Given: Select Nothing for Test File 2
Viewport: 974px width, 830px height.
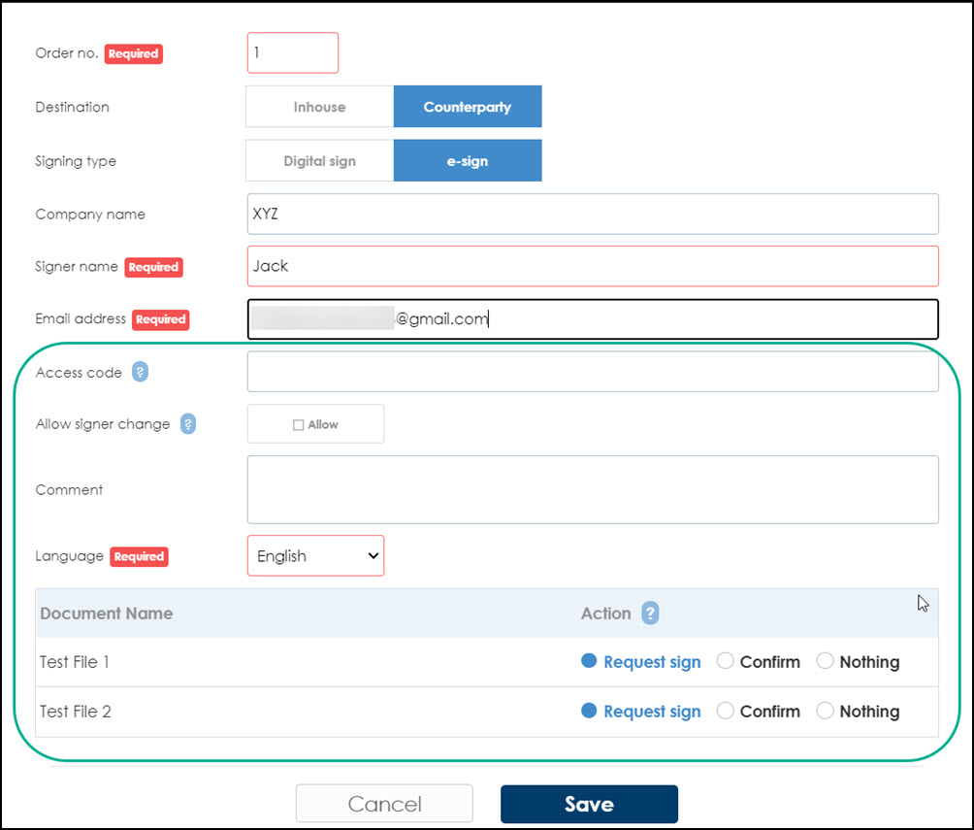Looking at the screenshot, I should [x=825, y=711].
